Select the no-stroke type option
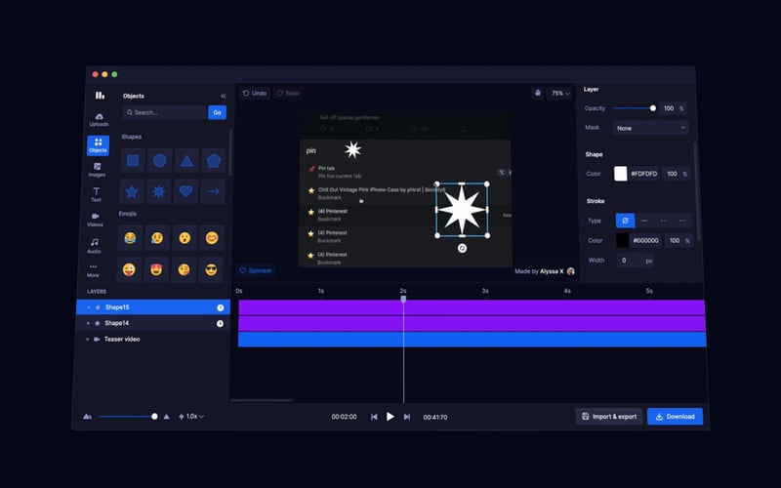This screenshot has height=488, width=781. [x=625, y=221]
